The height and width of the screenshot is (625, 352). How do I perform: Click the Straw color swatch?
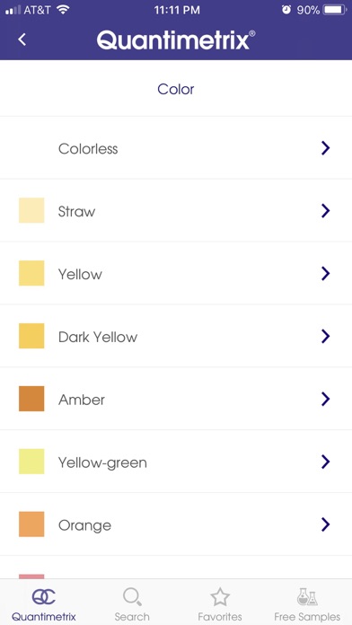[x=31, y=210]
